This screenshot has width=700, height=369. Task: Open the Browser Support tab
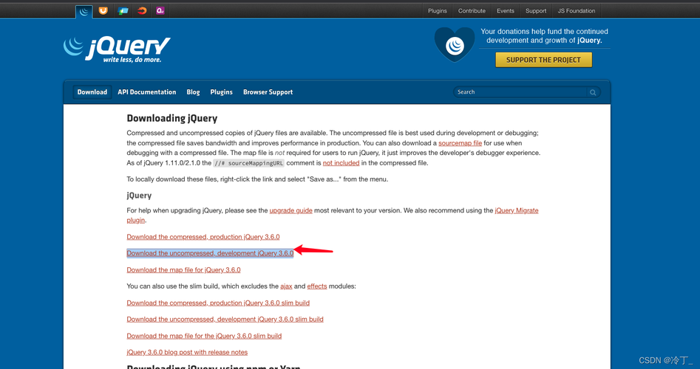coord(268,92)
